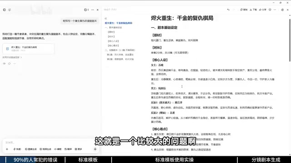This screenshot has height=163, width=291.
Task: Select the 图像生成 tool
Action: 31,149
